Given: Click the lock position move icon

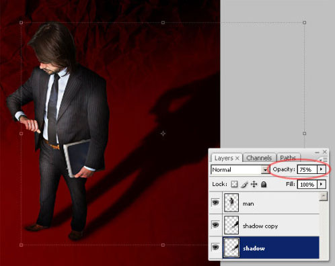Looking at the screenshot, I should tap(254, 184).
